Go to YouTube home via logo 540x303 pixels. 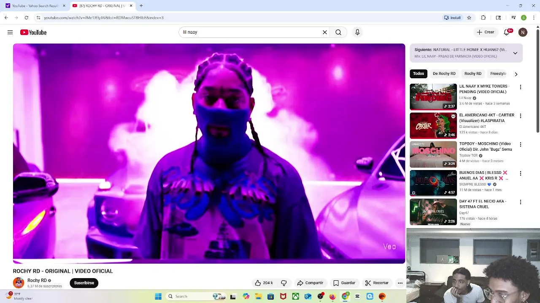point(33,32)
